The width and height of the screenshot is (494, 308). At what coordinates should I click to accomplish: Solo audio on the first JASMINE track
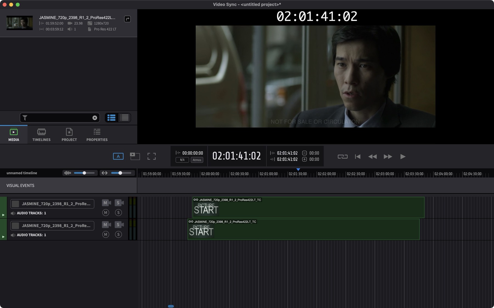click(118, 212)
